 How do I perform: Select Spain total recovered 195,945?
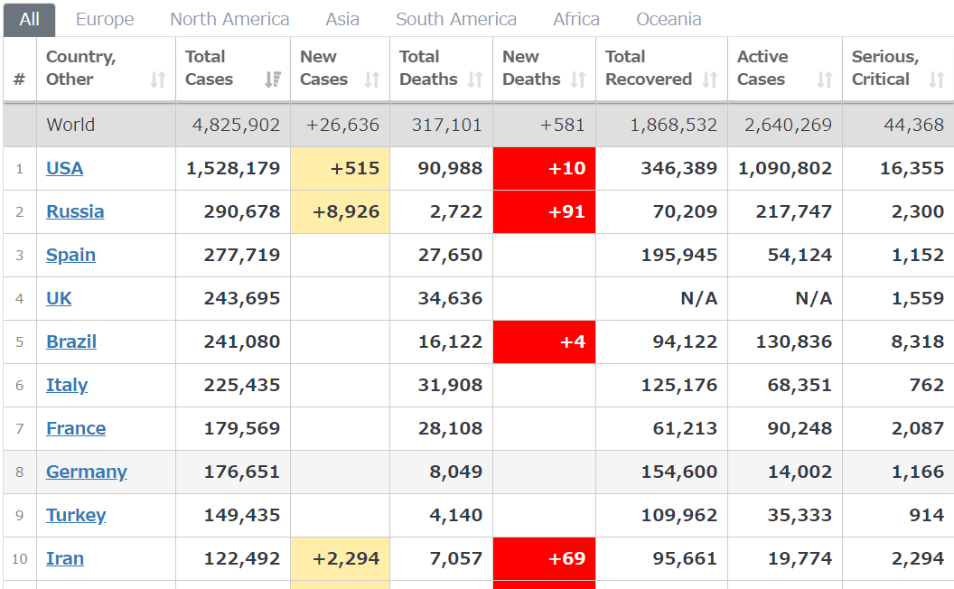coord(679,255)
